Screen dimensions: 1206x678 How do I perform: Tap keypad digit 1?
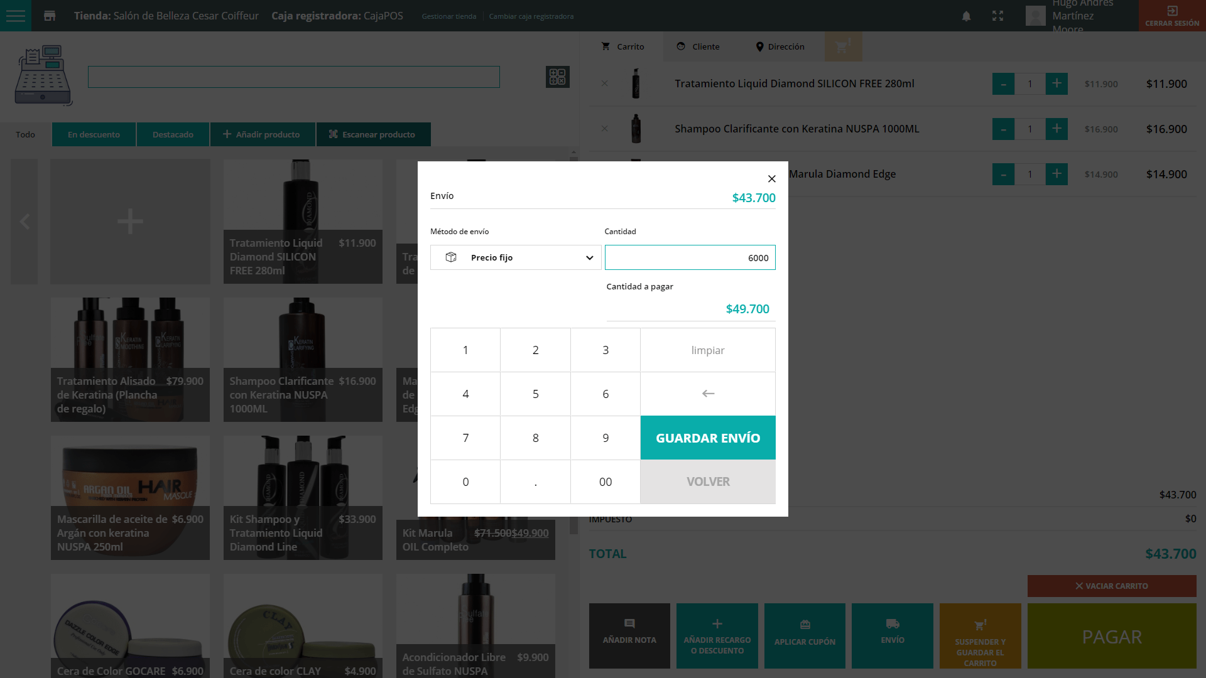[x=465, y=350]
